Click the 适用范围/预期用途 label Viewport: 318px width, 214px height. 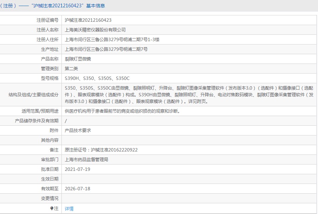click(40, 111)
